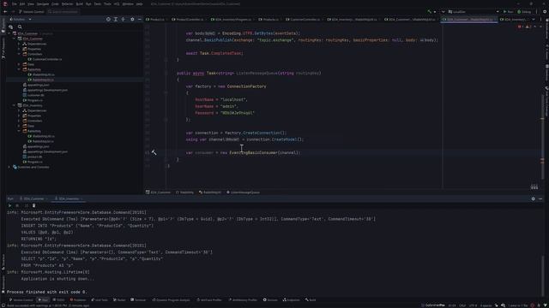Select the EDA_Inventory tab in Run panel
This screenshot has height=308, width=549.
[x=69, y=198]
